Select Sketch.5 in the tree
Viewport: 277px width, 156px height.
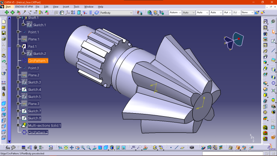[34, 96]
